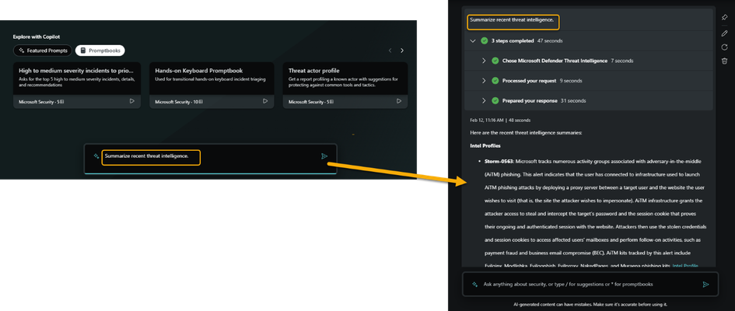Select the Promptbooks tab
The image size is (735, 311).
click(x=100, y=51)
